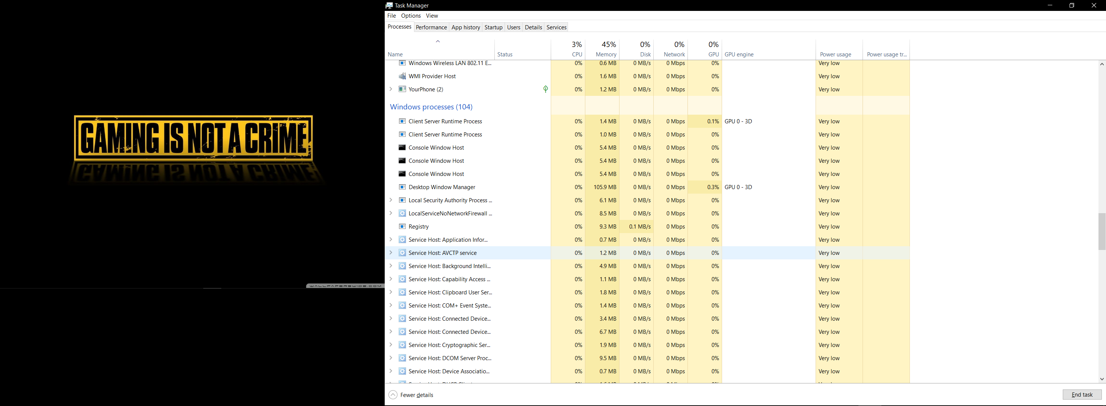Expand the Local Security Authority Process entry
This screenshot has width=1106, height=406.
391,200
